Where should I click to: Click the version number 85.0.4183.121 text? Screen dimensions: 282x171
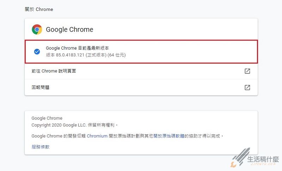(70, 55)
